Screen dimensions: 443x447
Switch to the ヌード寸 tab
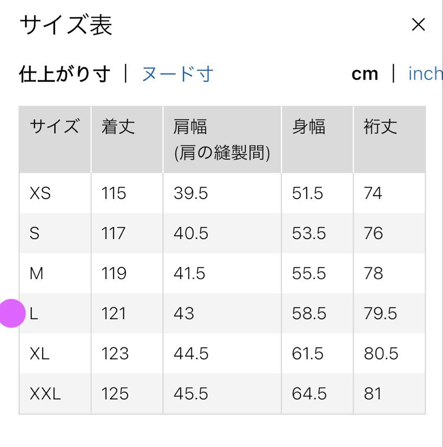tap(178, 74)
